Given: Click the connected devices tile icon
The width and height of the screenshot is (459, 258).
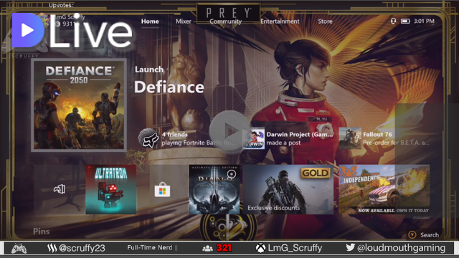Looking at the screenshot, I should click(x=60, y=189).
